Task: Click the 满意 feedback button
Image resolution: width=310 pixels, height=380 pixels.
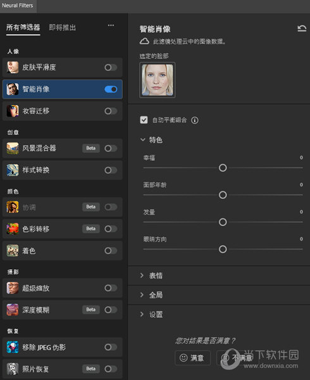Action: click(x=192, y=358)
